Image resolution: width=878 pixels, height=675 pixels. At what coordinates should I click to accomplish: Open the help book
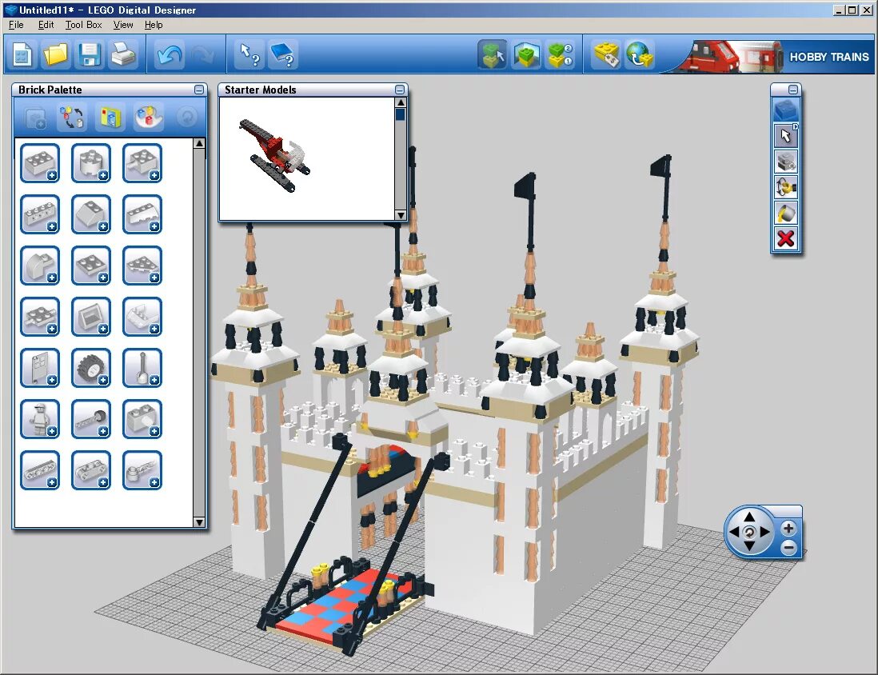[x=283, y=55]
